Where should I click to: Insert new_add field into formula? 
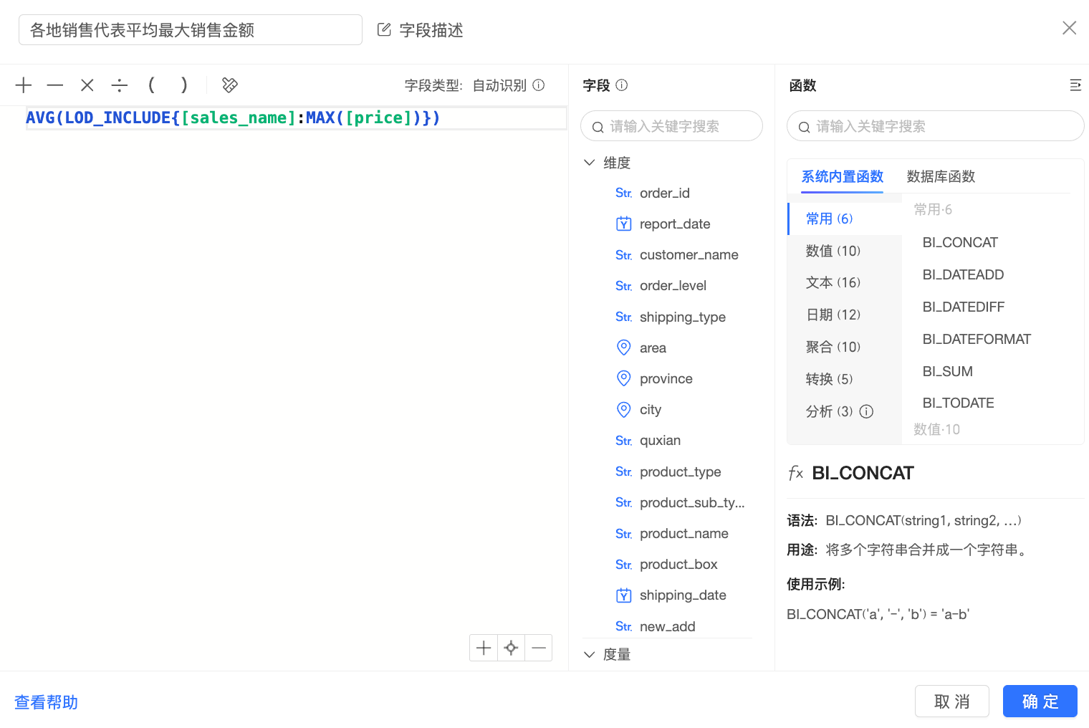(x=667, y=626)
